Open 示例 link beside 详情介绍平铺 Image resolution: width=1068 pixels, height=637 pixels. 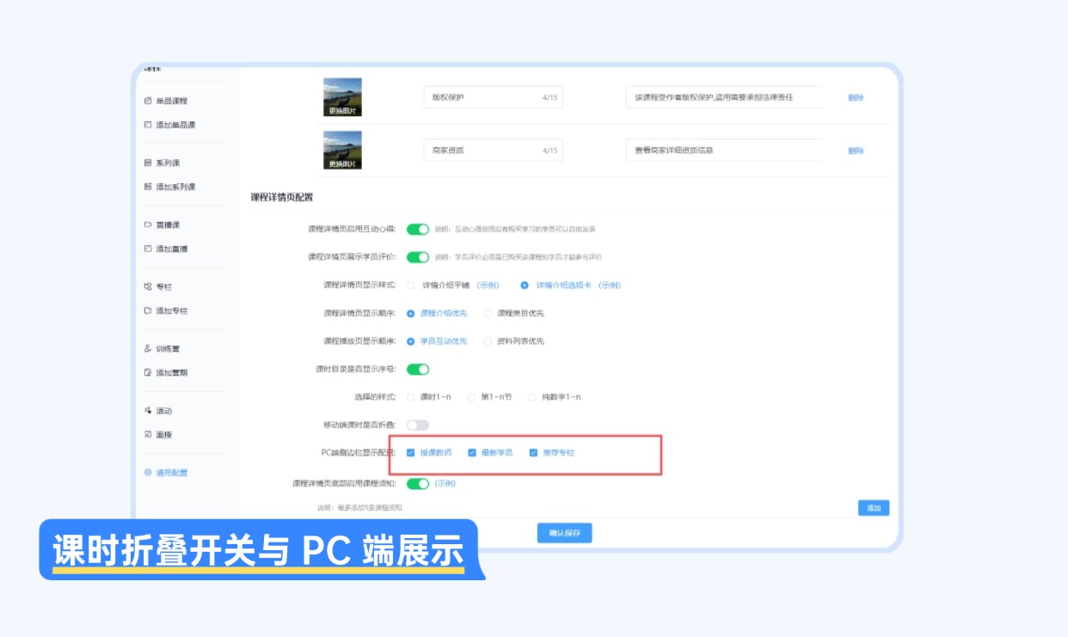click(x=488, y=285)
